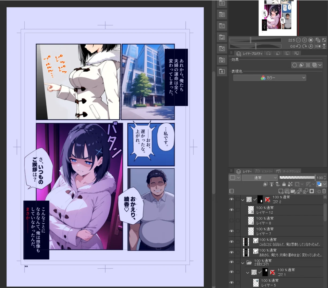
Task: Open the mask enable dropdown arrow
Action: [x=302, y=184]
